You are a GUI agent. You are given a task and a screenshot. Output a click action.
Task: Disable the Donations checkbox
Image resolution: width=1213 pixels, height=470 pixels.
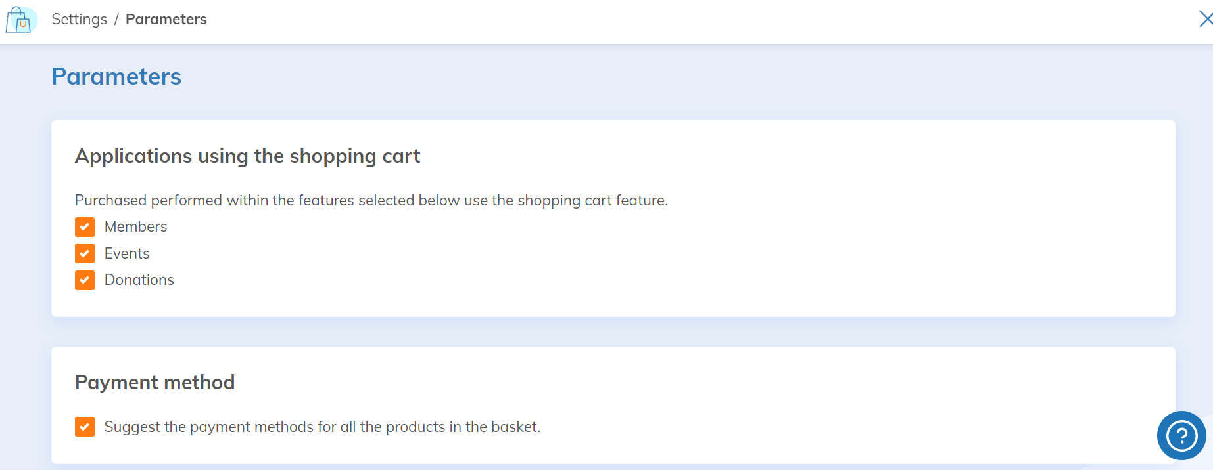tap(85, 280)
